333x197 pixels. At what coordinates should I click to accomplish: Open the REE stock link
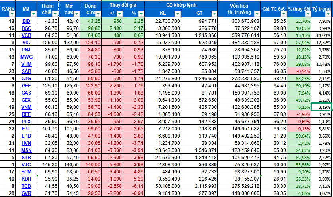click(26, 114)
